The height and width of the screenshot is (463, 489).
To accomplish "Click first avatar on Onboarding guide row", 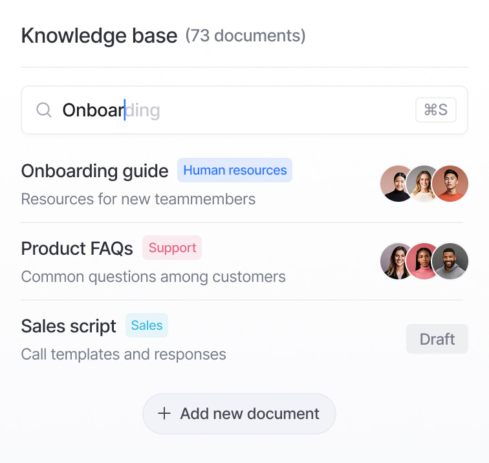I will 398,184.
